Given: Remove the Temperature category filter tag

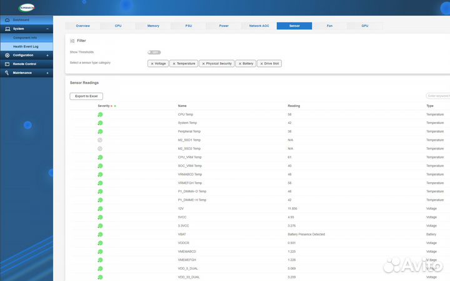Looking at the screenshot, I should 174,64.
